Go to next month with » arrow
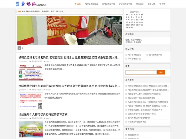186x139 pixels. (x=141, y=12)
